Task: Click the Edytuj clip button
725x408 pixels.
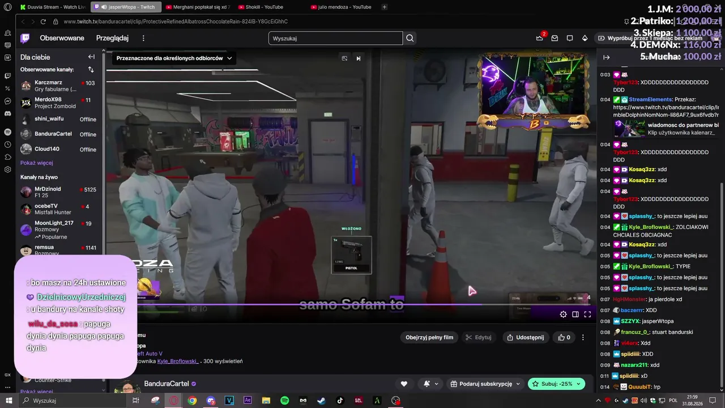Action: pos(478,337)
